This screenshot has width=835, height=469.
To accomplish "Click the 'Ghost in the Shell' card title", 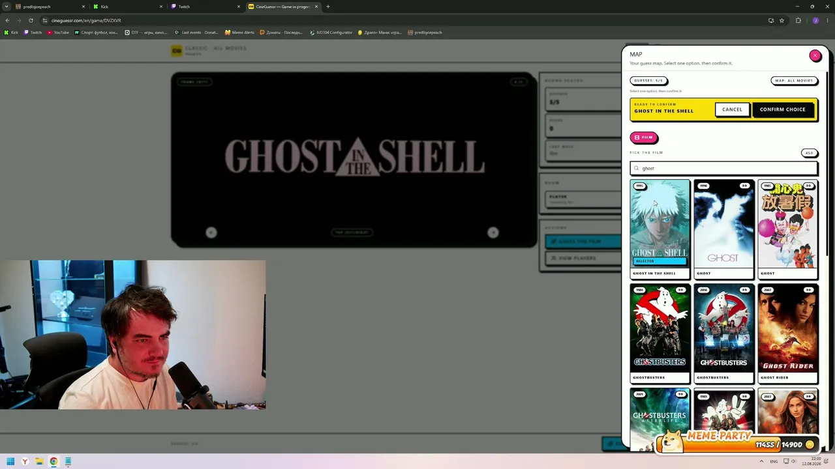I will [x=654, y=274].
